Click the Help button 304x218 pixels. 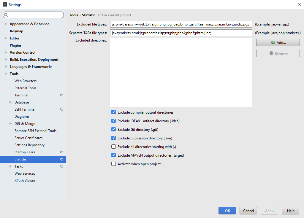pos(290,211)
